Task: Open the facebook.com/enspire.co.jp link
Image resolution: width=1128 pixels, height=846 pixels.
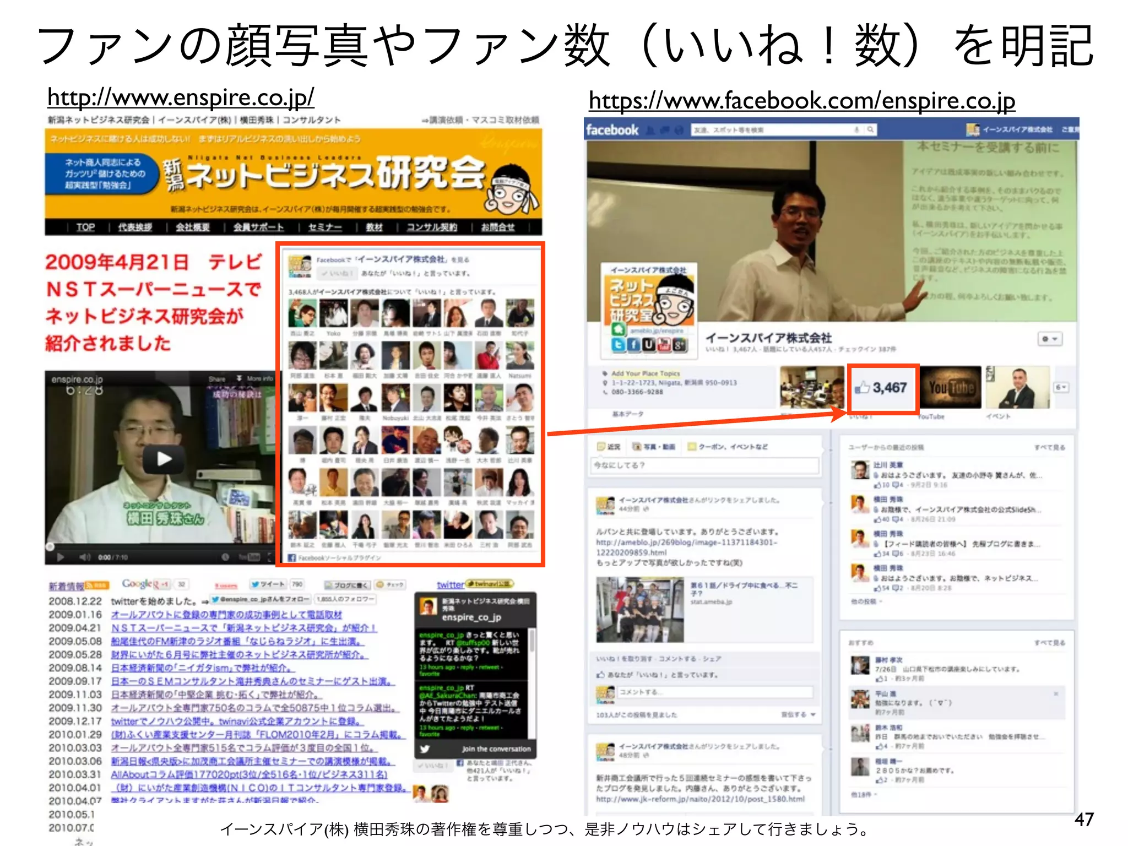Action: coord(802,100)
